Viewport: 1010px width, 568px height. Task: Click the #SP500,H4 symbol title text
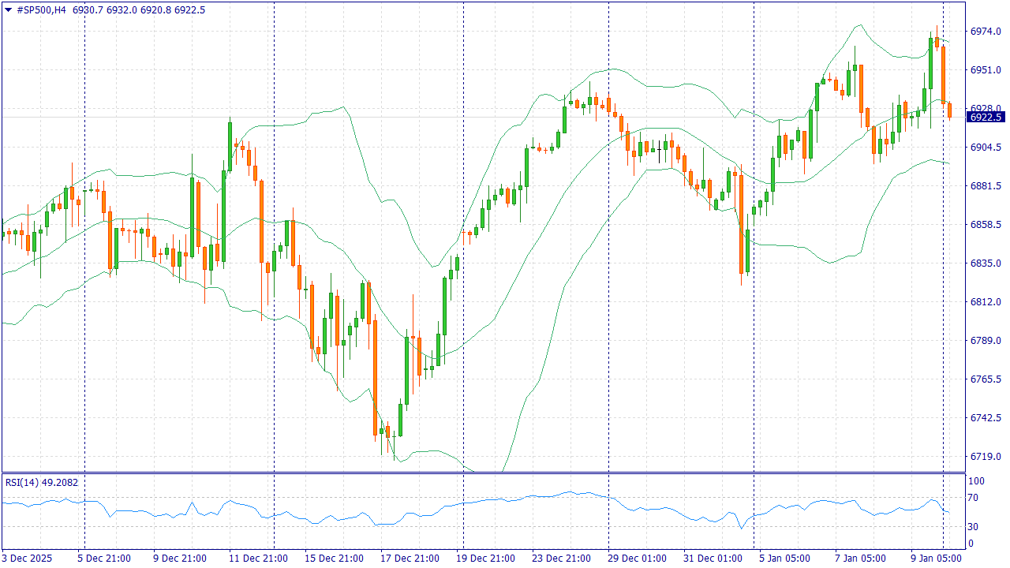[x=41, y=10]
